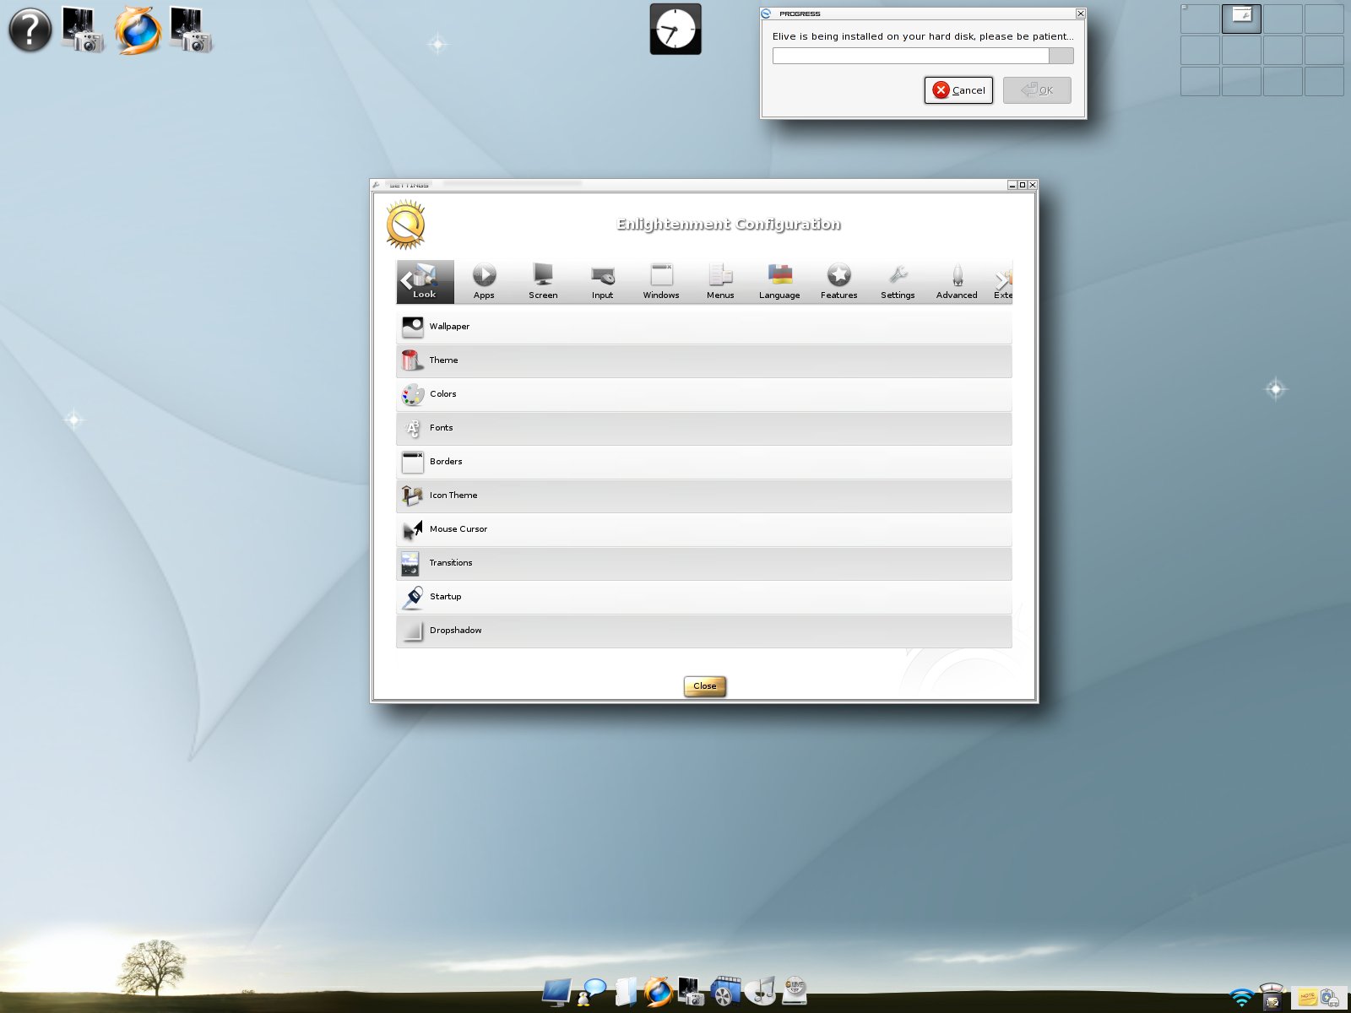Open Settings window menu via wrench icon
Viewport: 1351px width, 1013px height.
(x=376, y=185)
